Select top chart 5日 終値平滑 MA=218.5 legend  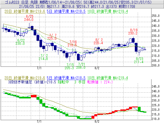(x=66, y=11)
